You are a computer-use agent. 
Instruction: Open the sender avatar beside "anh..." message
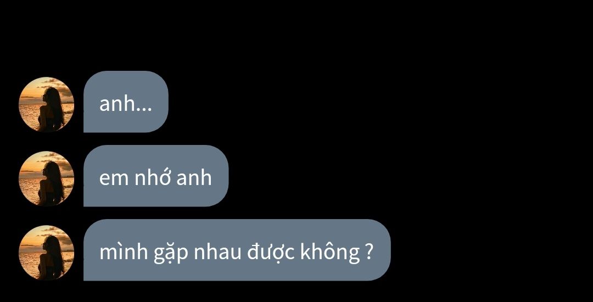click(46, 104)
